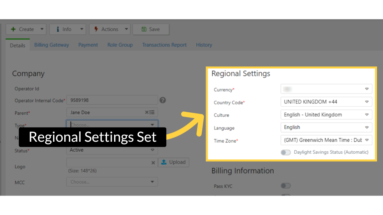Switch to the History tab
Image resolution: width=383 pixels, height=215 pixels.
coord(204,45)
